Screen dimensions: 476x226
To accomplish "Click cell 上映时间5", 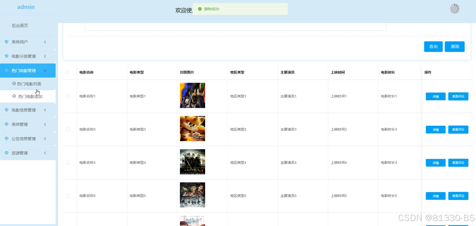I will click(x=339, y=196).
